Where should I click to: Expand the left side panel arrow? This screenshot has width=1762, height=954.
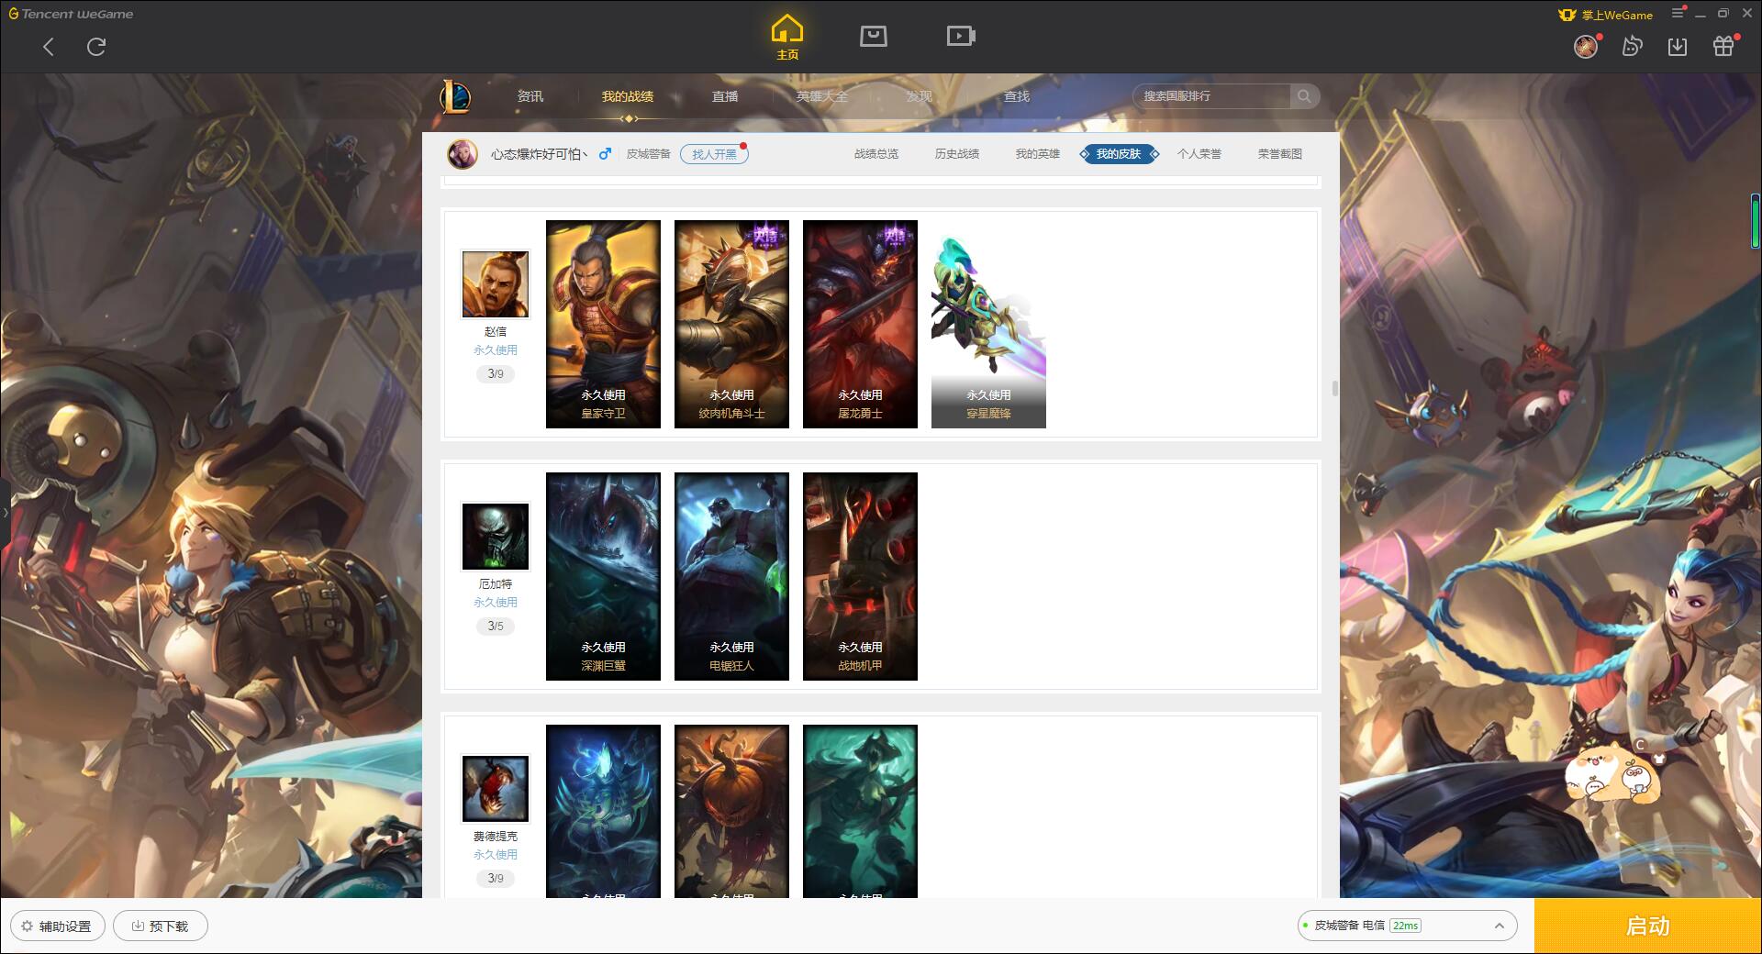[x=5, y=512]
